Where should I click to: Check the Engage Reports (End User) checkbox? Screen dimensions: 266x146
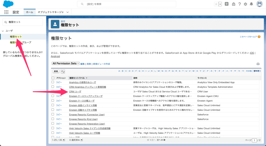(x=53, y=119)
